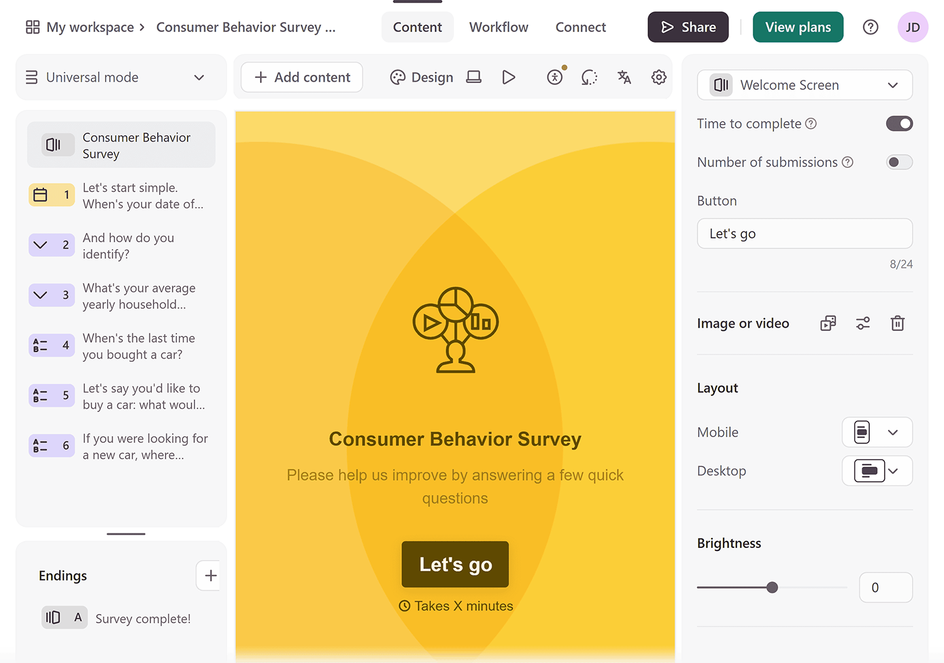Select question 2 And how do you identify

tap(121, 246)
